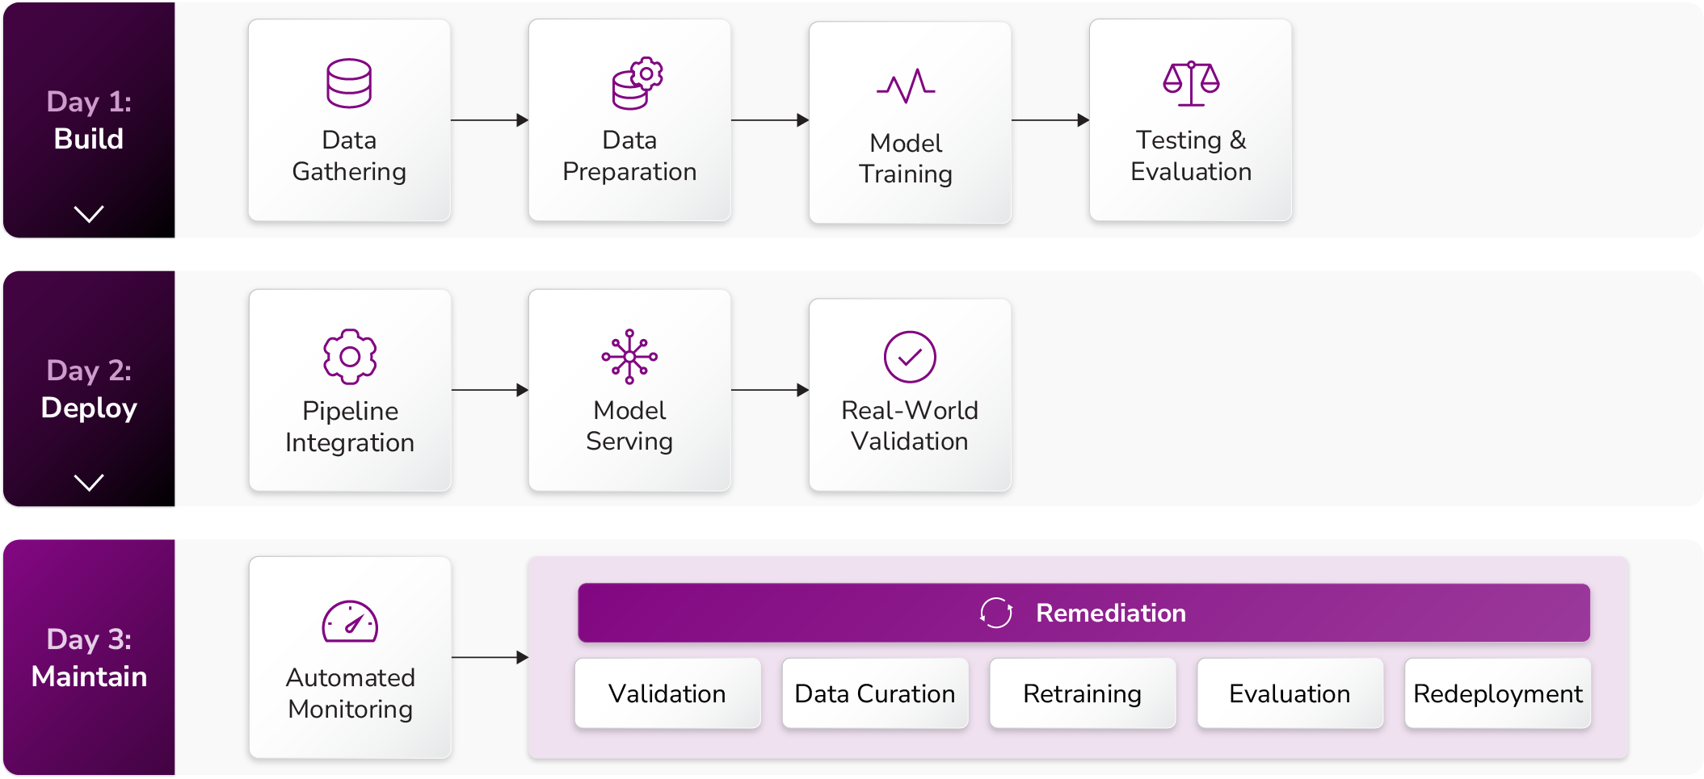
Task: Click the database icon above Data Gathering
Action: pyautogui.click(x=349, y=83)
